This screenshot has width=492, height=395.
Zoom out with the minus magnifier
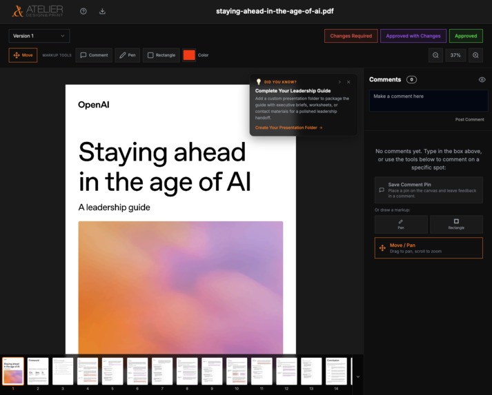pos(435,55)
